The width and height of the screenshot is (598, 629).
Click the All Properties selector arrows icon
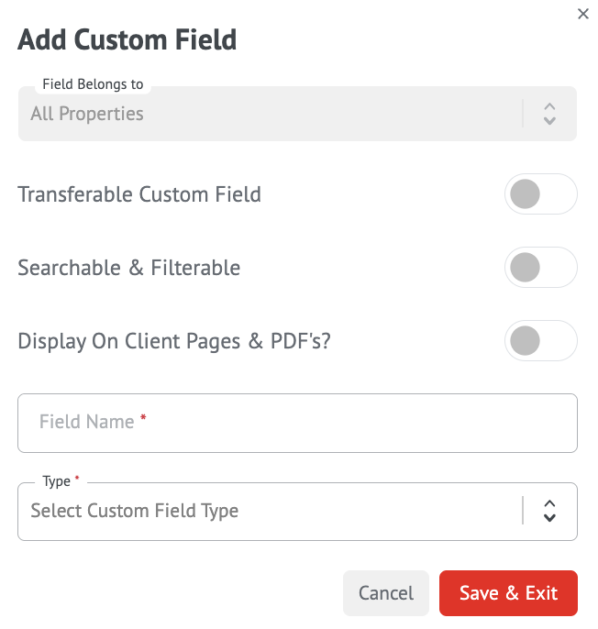(x=549, y=114)
